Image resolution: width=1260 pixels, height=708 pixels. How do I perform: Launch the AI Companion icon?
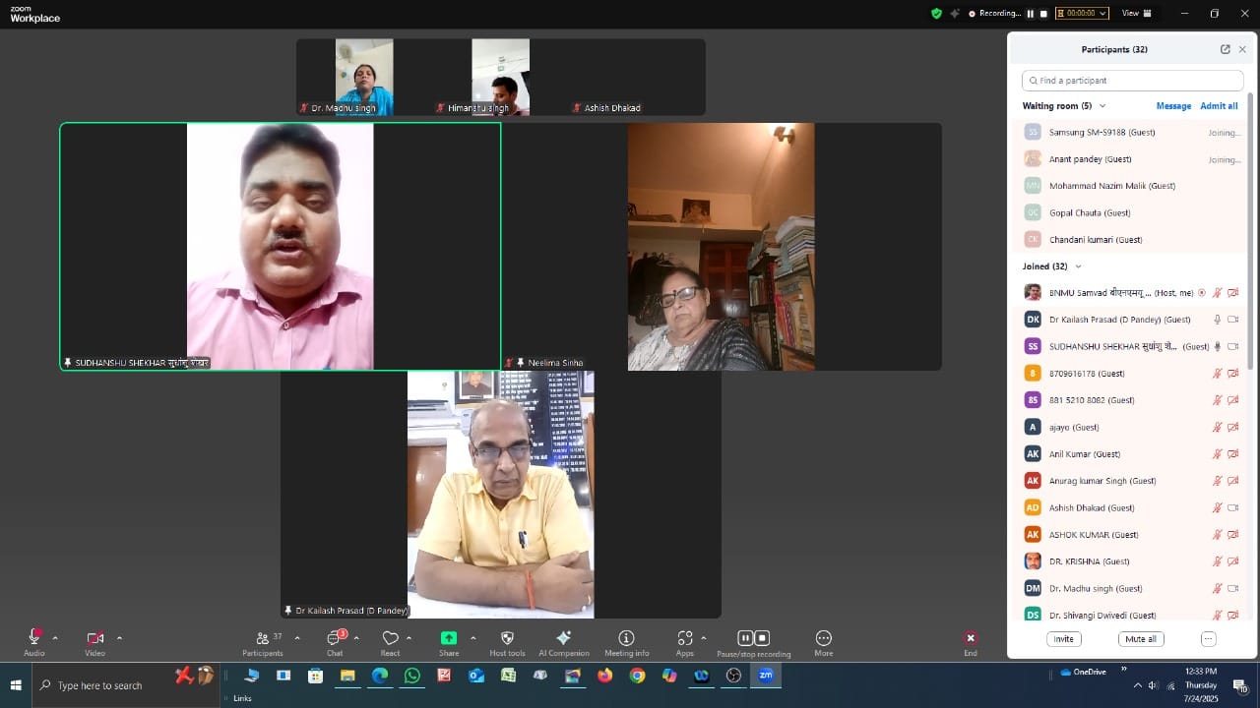[563, 639]
